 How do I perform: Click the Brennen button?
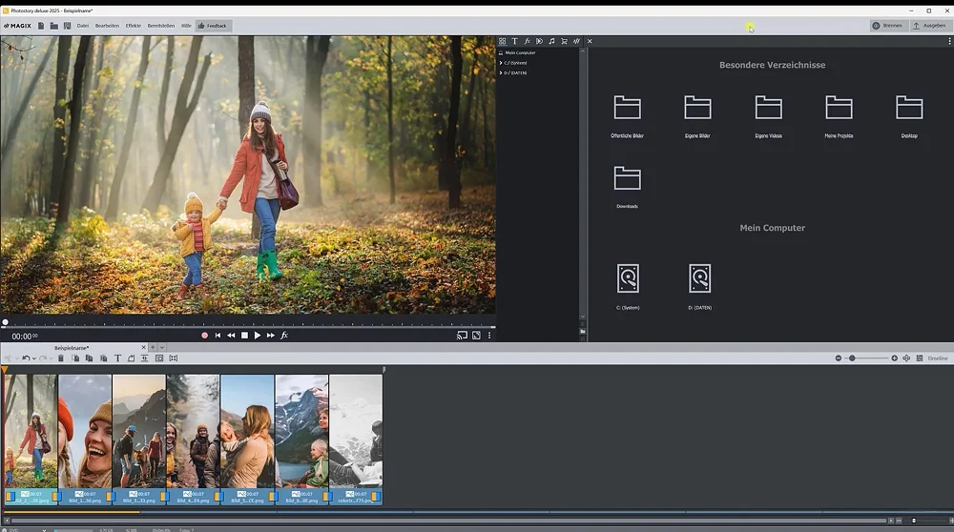887,26
